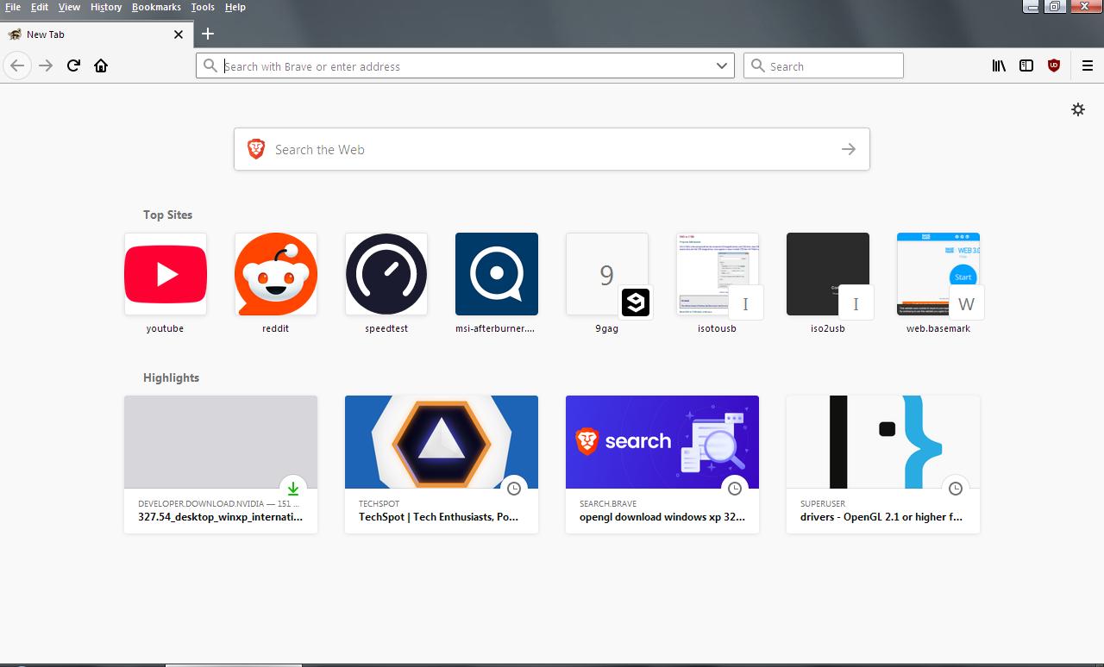Viewport: 1104px width, 667px height.
Task: Click the history clock on TechSpot card
Action: pos(514,489)
